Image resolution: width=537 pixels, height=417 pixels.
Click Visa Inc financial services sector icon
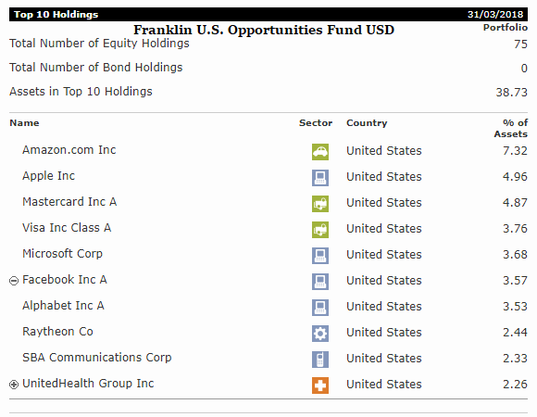tap(320, 230)
